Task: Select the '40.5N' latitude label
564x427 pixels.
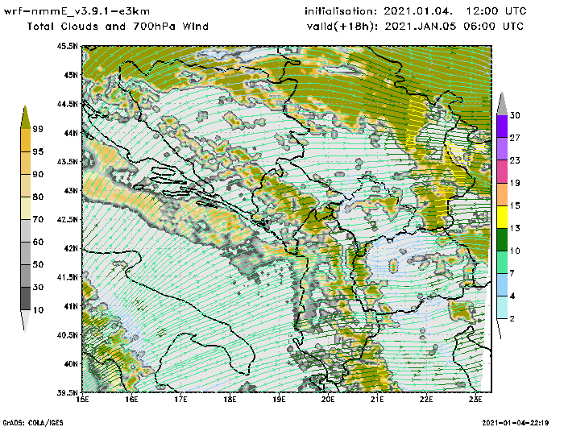Action: (x=67, y=335)
